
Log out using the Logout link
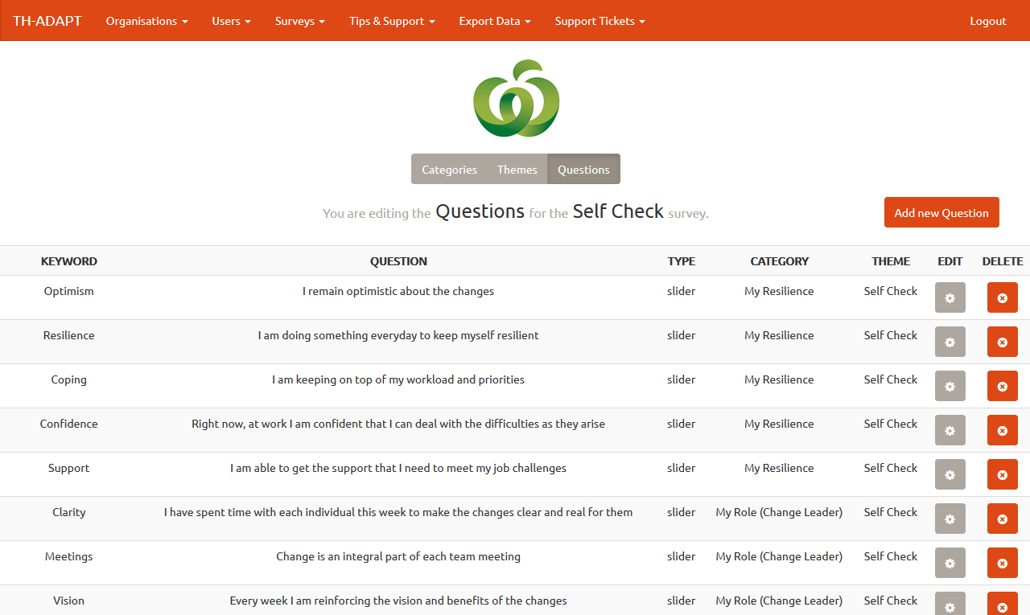(x=988, y=21)
